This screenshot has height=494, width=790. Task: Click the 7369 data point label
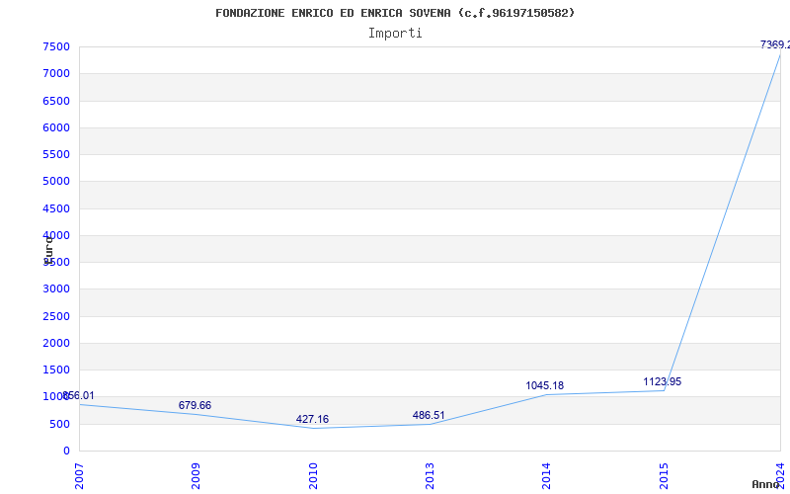775,44
